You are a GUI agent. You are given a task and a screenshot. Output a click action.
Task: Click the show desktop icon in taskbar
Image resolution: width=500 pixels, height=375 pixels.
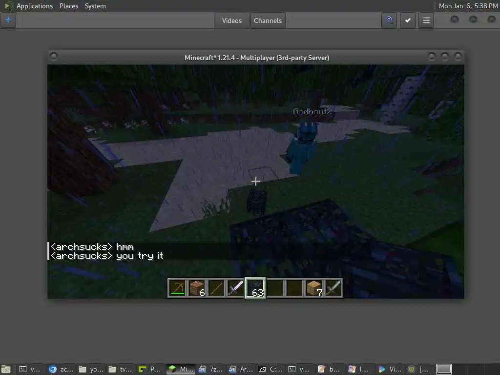[x=6, y=369]
